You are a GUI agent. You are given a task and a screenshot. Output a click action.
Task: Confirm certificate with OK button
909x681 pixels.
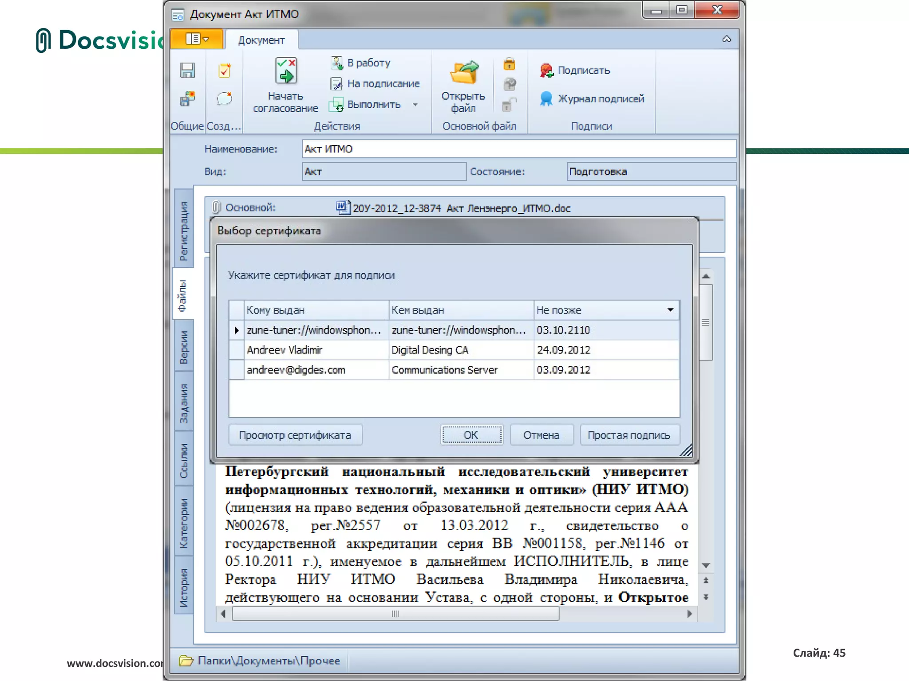tap(471, 435)
